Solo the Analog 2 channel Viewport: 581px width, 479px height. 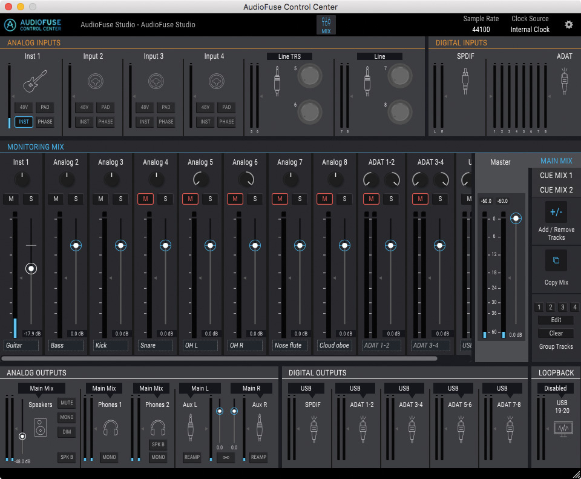(x=76, y=199)
